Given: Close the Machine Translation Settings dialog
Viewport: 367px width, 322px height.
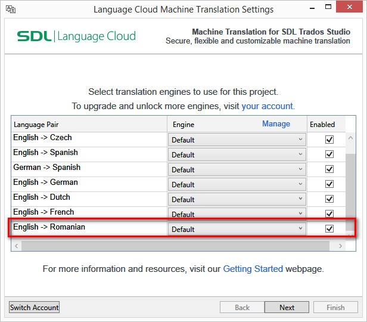Looking at the screenshot, I should 349,8.
